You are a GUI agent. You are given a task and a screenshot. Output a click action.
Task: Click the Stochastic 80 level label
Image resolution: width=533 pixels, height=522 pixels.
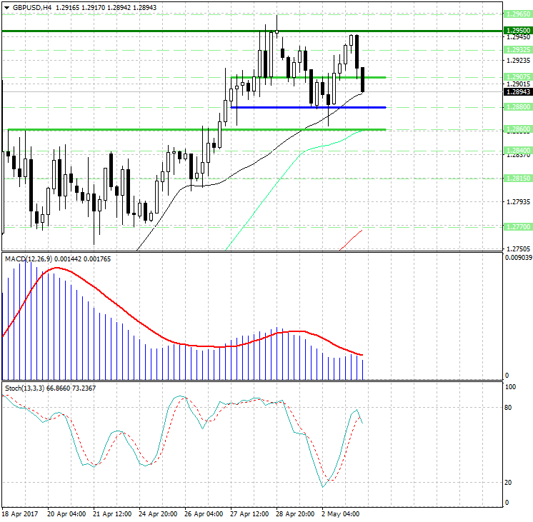click(508, 408)
